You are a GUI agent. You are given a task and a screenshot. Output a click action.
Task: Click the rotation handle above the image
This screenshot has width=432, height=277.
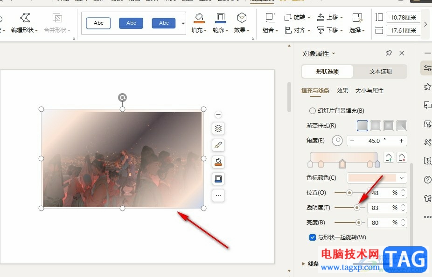point(122,98)
